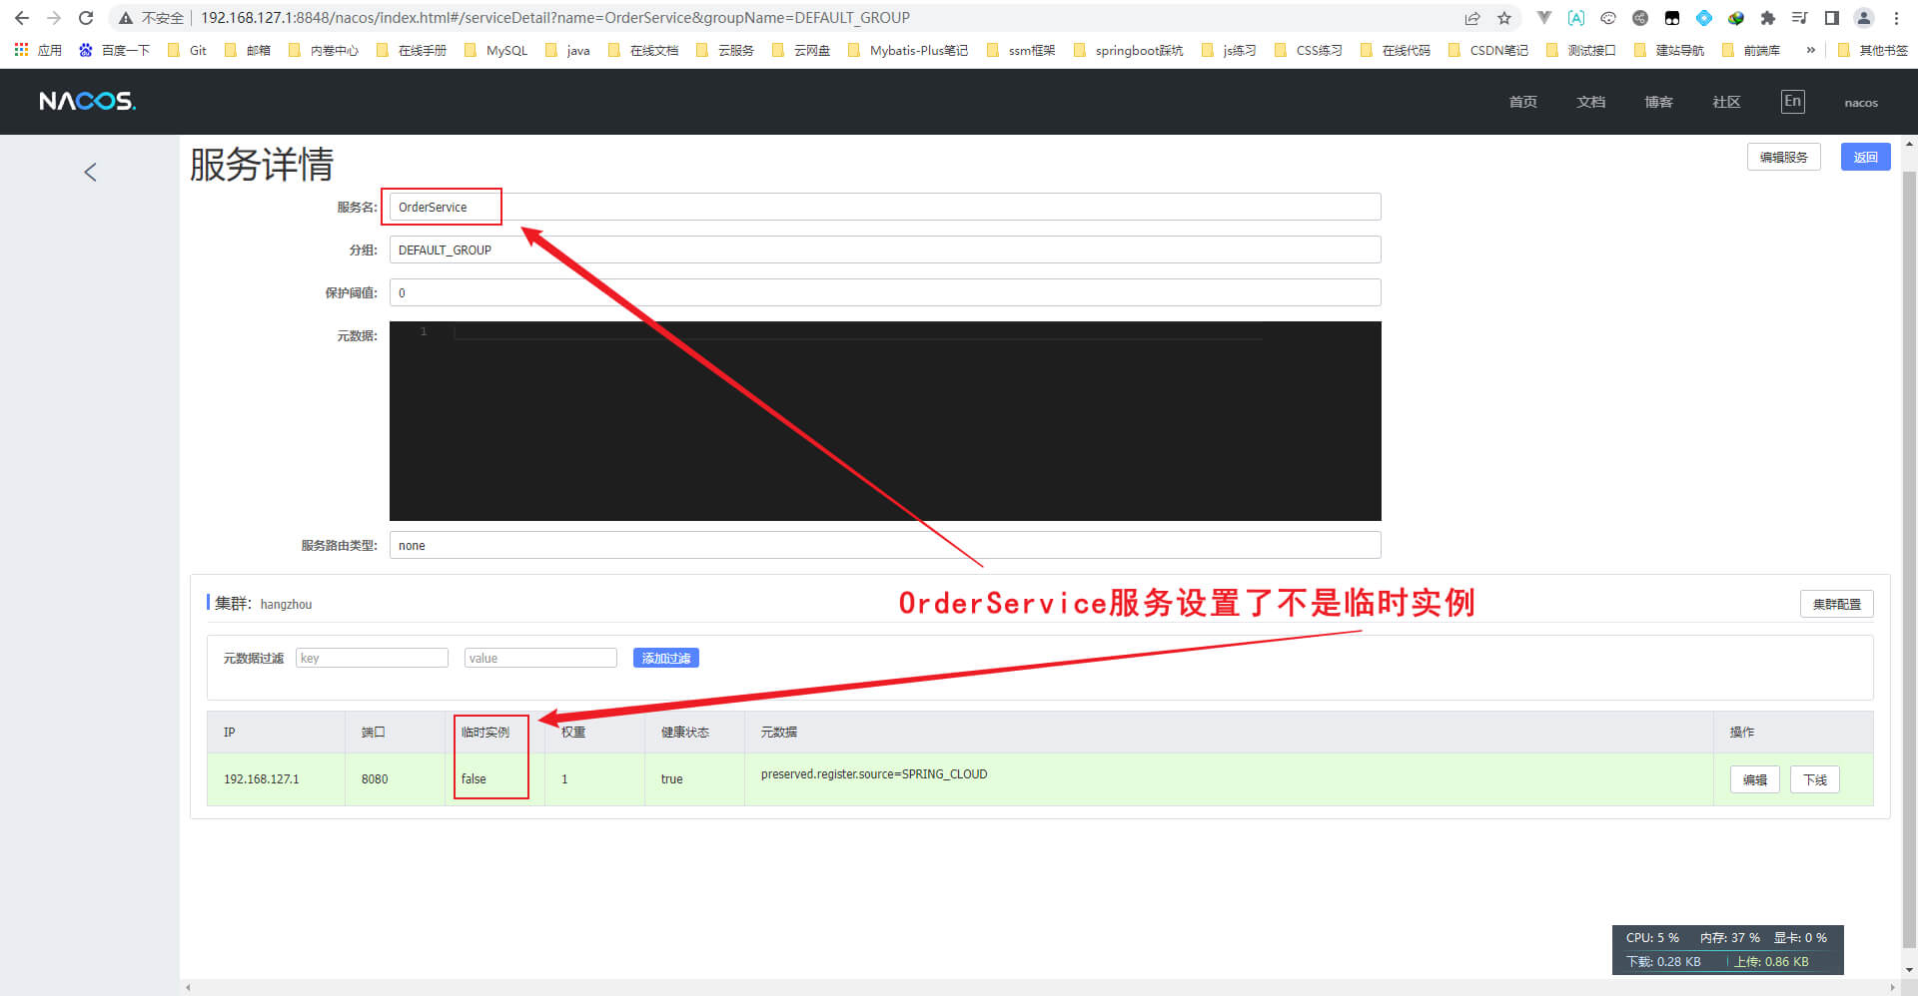Reload the page using the browser refresh icon

click(x=86, y=18)
